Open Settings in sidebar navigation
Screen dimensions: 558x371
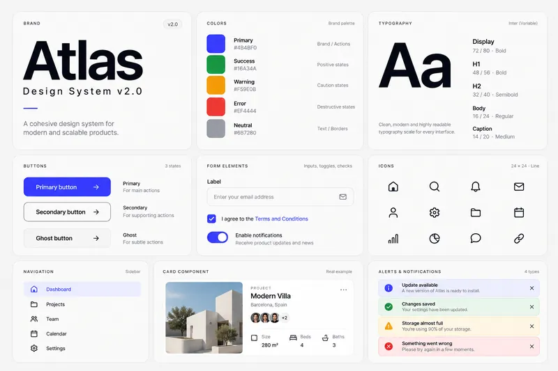pos(82,348)
